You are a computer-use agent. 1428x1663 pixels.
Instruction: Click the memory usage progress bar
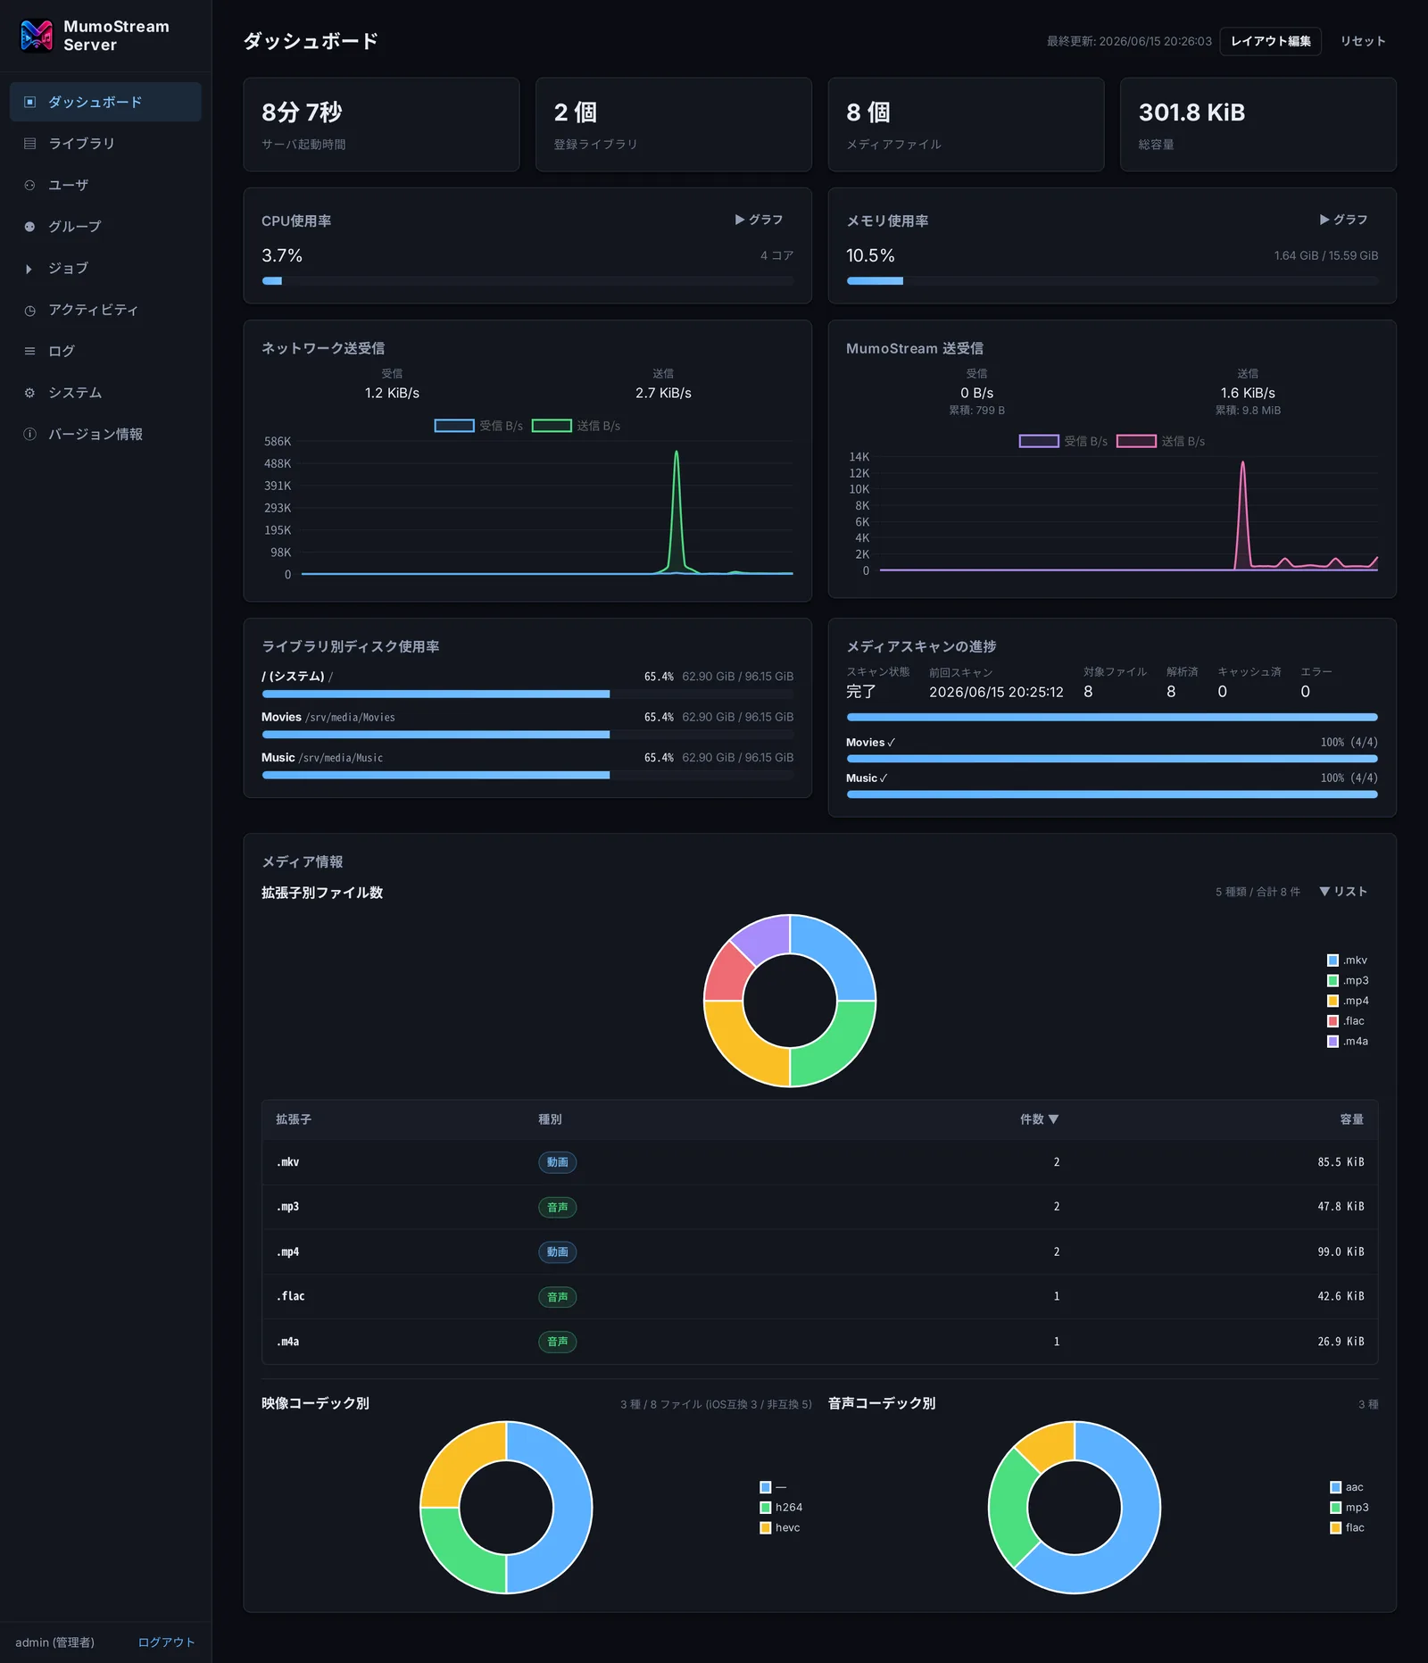click(x=1112, y=281)
